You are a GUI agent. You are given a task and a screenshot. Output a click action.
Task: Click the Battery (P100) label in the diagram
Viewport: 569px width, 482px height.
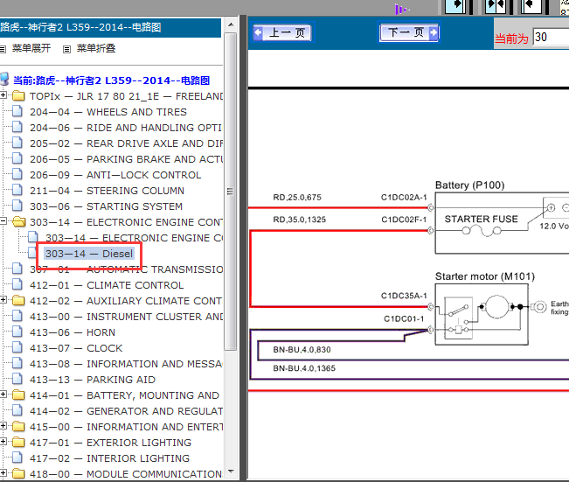point(470,185)
